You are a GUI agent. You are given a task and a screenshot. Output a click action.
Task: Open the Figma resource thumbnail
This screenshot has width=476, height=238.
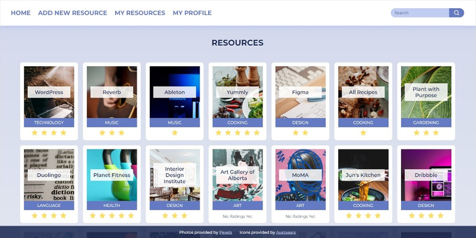tap(300, 92)
